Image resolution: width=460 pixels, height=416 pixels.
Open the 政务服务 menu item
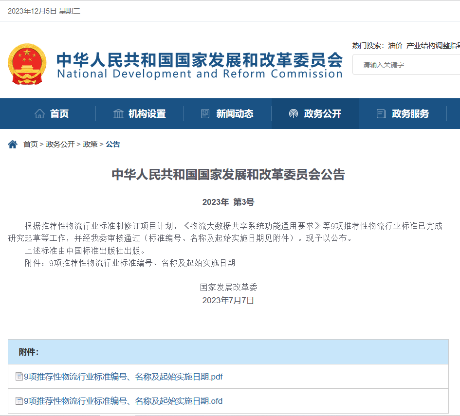[410, 113]
